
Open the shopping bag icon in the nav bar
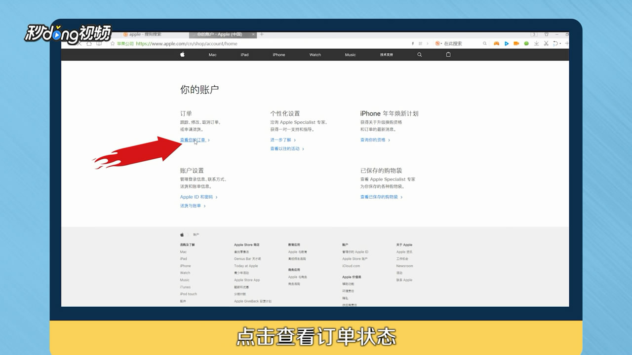[448, 55]
